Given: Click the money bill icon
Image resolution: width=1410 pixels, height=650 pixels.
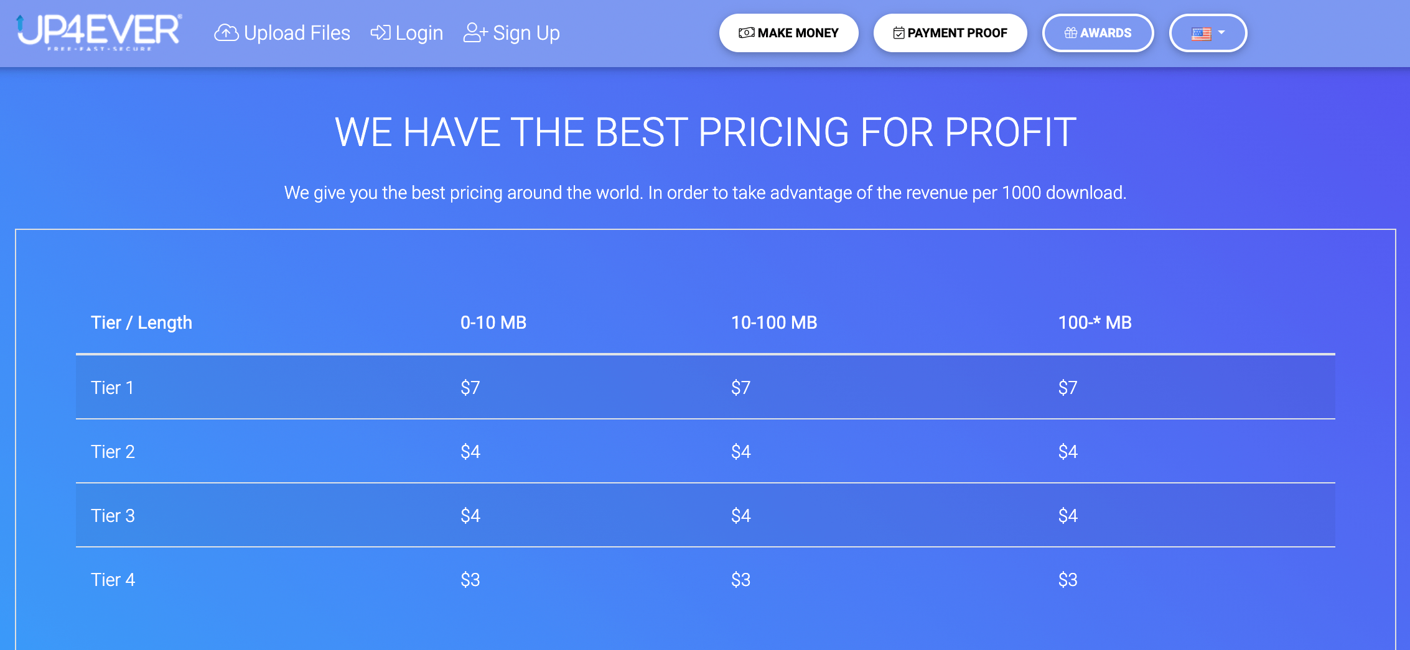Looking at the screenshot, I should pos(746,33).
